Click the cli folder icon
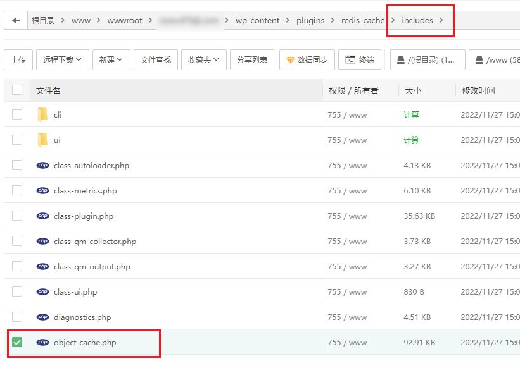Image resolution: width=520 pixels, height=368 pixels. click(42, 114)
